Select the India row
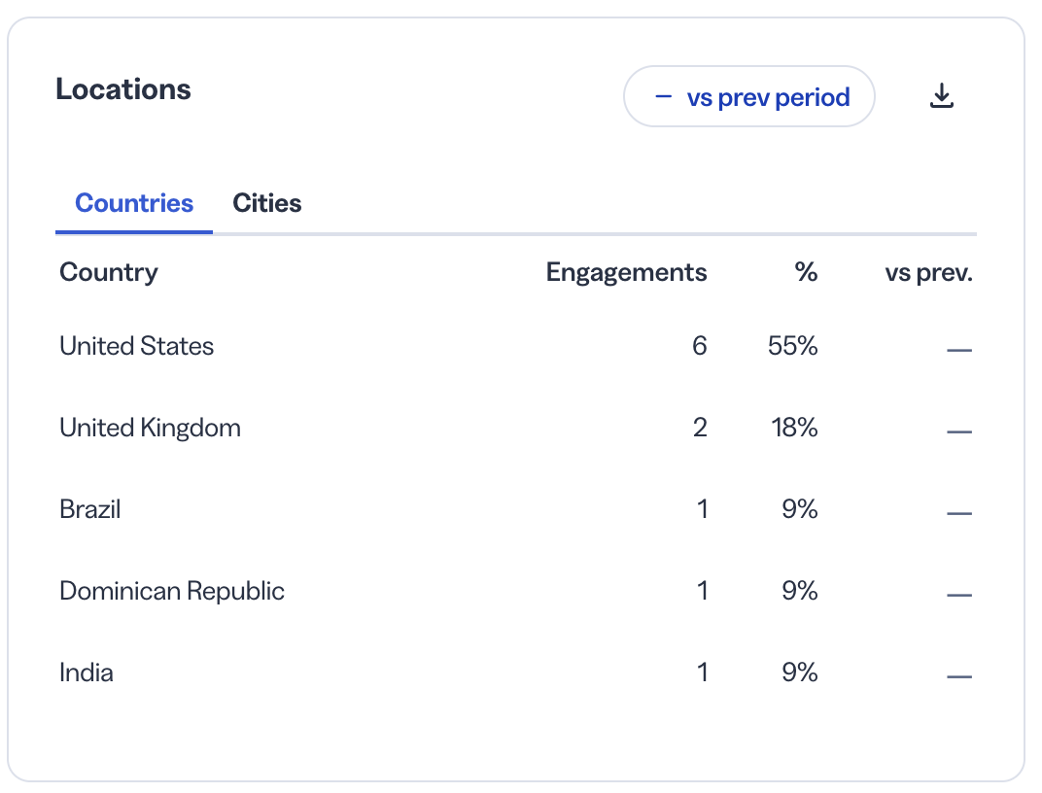The image size is (1042, 793). (516, 672)
